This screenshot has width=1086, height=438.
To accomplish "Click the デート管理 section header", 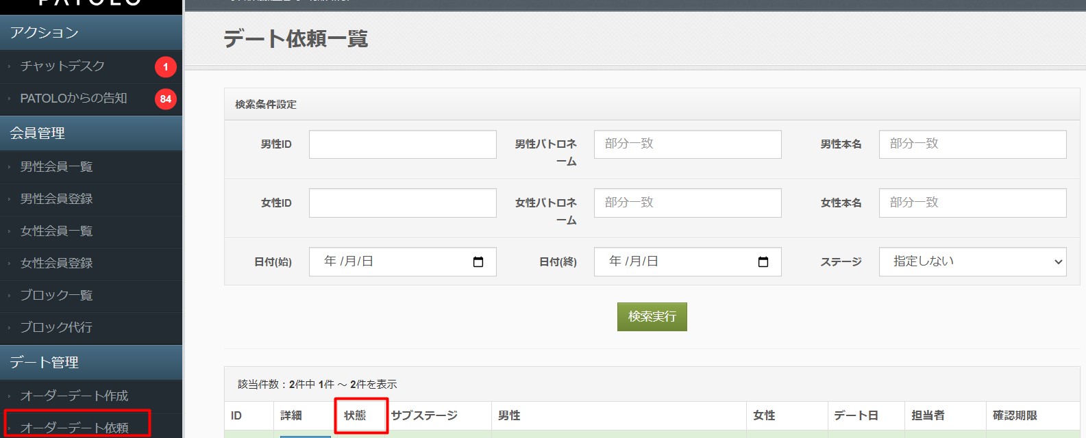I will click(x=91, y=363).
